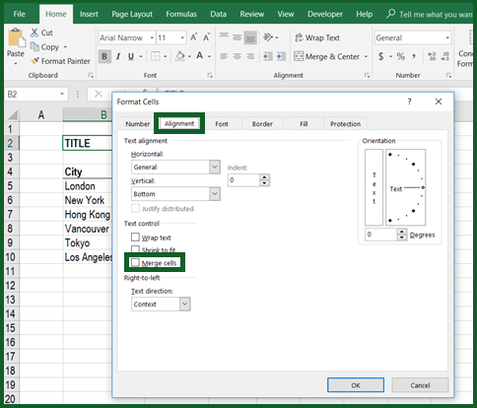Image resolution: width=477 pixels, height=408 pixels.
Task: Open the File menu tab
Action: (x=19, y=14)
